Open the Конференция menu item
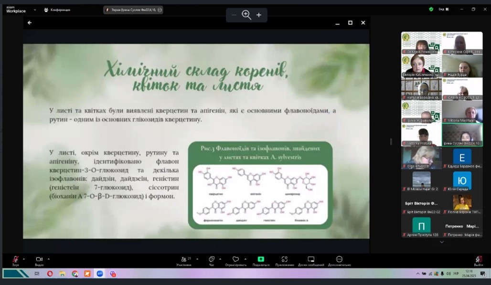Screen dimensions: 491x285 coord(57,10)
